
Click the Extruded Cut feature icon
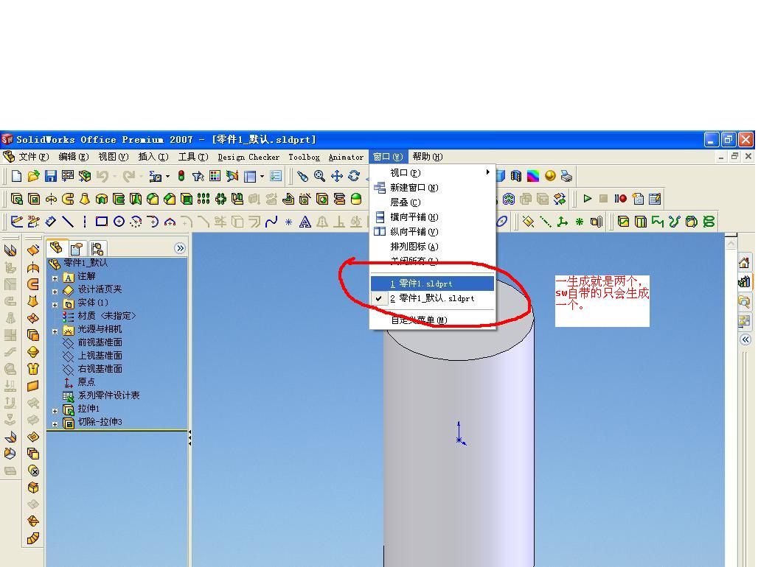34,199
